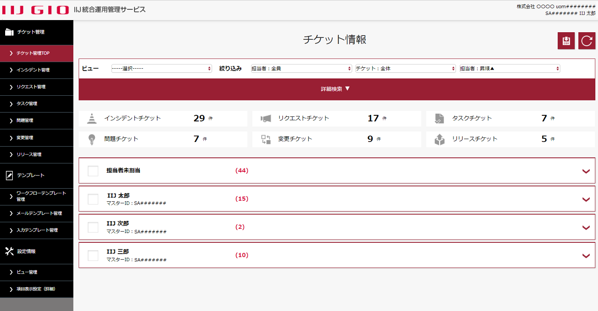
Task: Click the 担当者未割当 row label
Action: point(123,171)
